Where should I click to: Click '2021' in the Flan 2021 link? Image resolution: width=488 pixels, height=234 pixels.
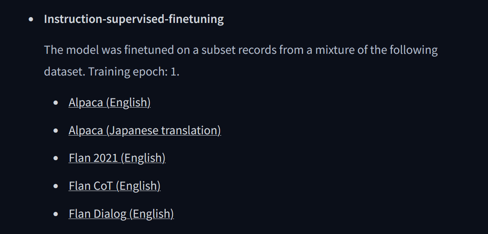click(x=106, y=158)
